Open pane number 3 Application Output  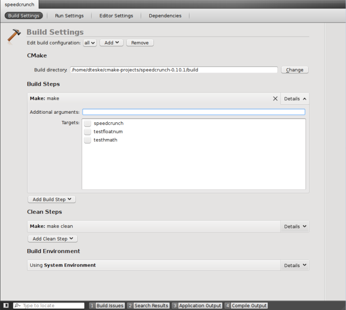[197, 305]
